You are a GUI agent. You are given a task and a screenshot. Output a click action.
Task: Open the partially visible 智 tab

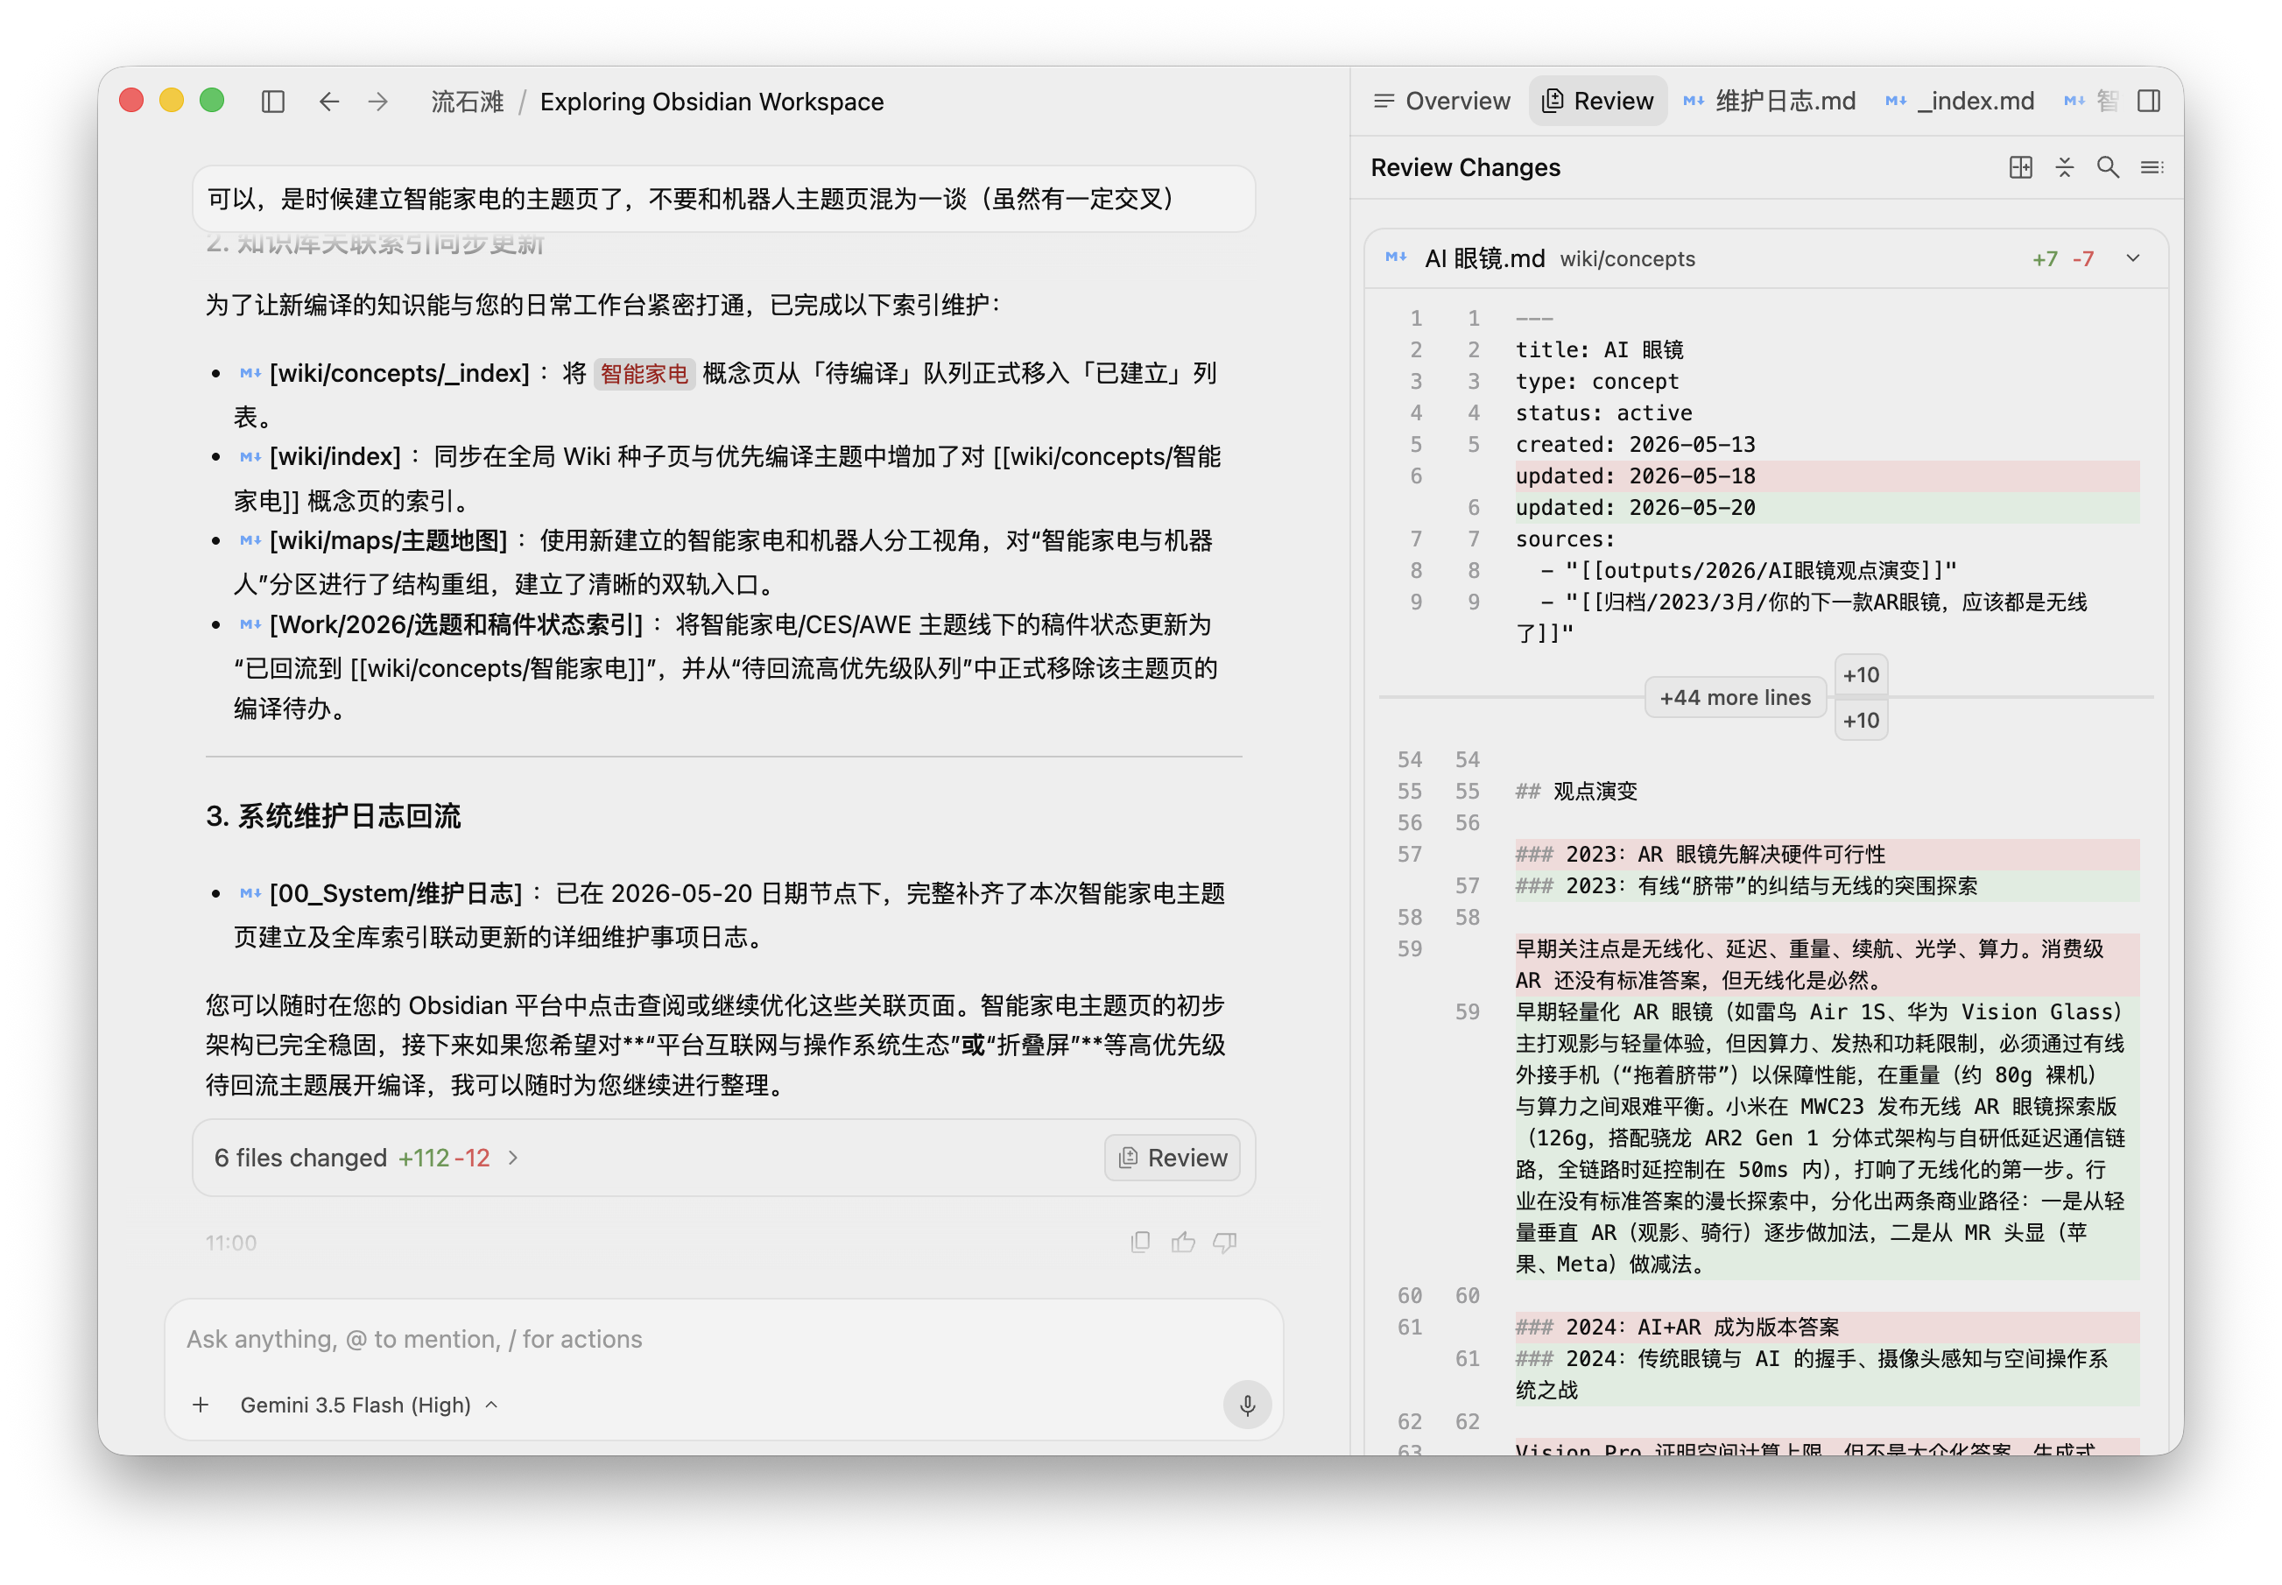2091,102
